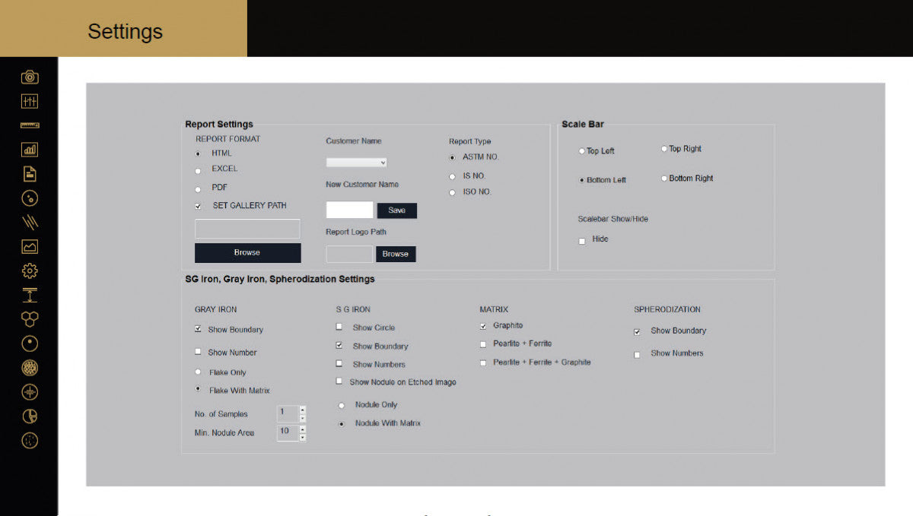Click the Settings header banner

(124, 31)
